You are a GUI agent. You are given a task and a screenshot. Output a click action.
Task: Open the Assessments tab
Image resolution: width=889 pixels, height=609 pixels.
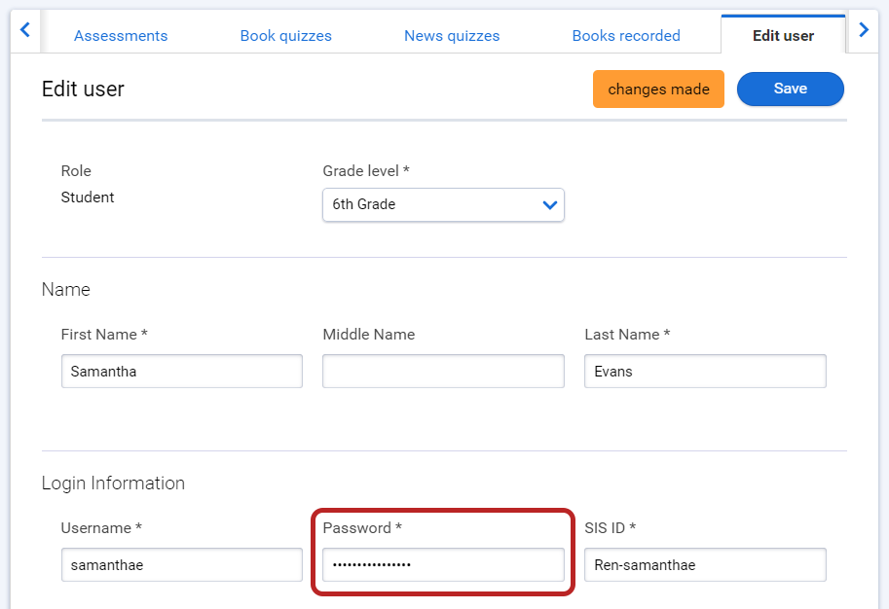[121, 36]
